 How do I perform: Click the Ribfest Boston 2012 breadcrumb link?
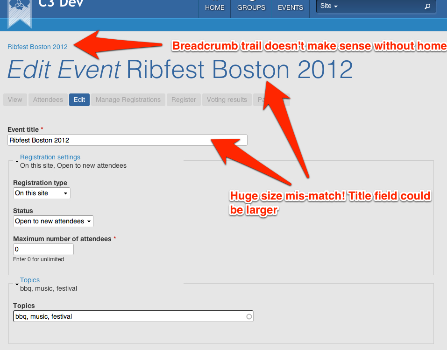[37, 47]
